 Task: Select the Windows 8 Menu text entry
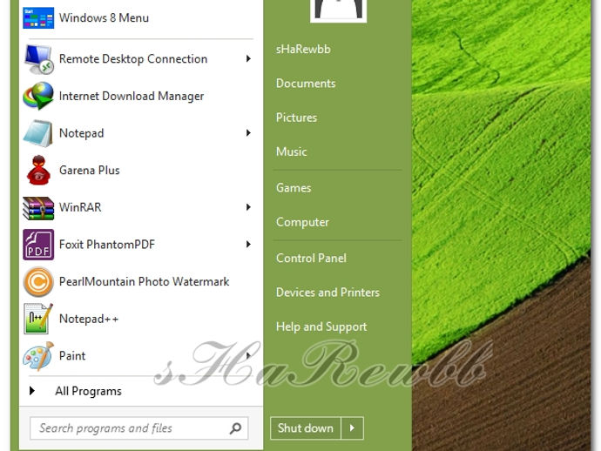pyautogui.click(x=104, y=17)
